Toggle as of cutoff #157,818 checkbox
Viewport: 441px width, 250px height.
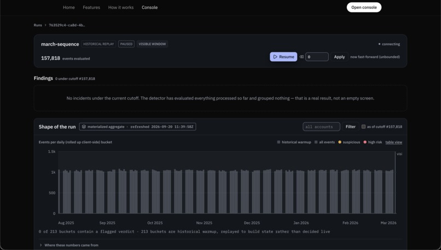coord(363,127)
